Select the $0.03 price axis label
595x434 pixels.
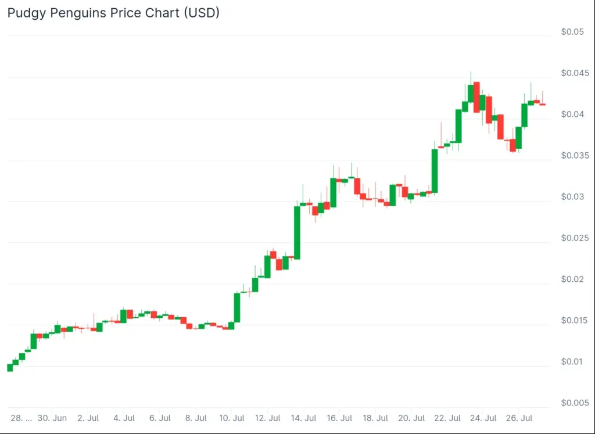572,196
